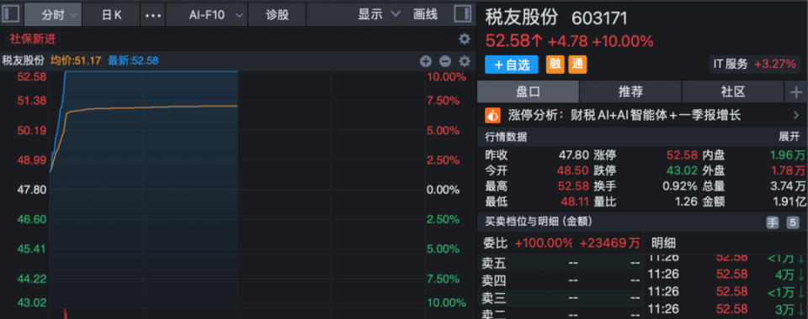Click the 涨停分析 orange logo icon
This screenshot has width=808, height=319.
(492, 115)
